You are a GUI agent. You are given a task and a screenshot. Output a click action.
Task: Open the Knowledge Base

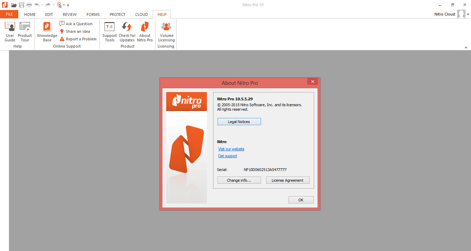coord(47,32)
